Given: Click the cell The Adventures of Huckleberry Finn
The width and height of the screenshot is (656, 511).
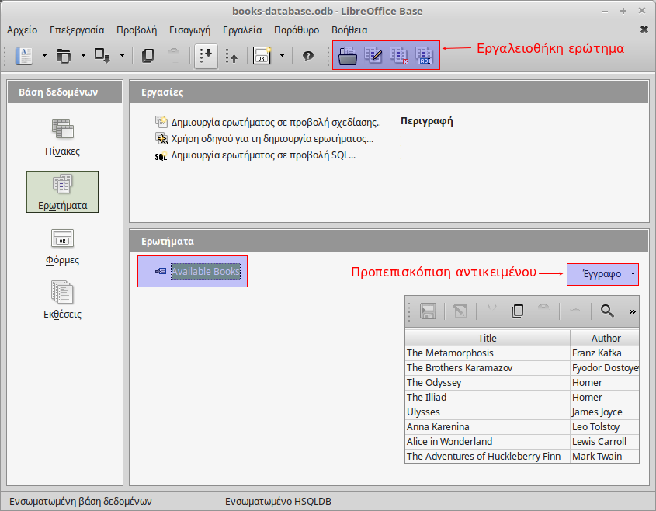Looking at the screenshot, I should click(x=488, y=456).
